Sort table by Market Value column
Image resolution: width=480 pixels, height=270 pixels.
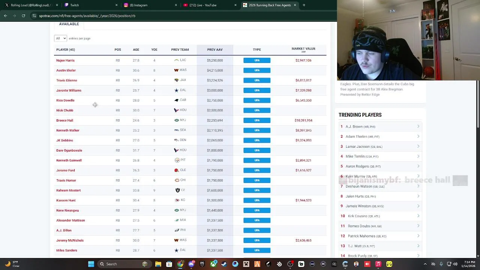(x=303, y=49)
